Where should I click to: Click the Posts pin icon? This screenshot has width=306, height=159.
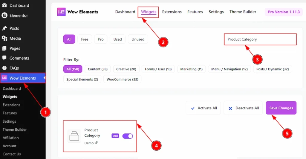[4, 28]
